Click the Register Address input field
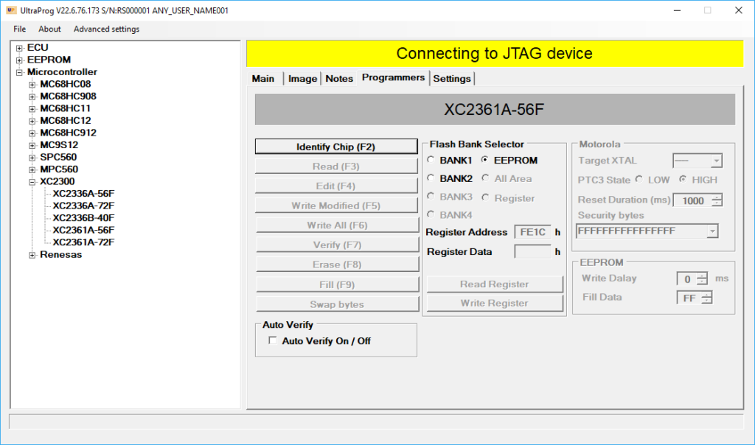 tap(532, 232)
